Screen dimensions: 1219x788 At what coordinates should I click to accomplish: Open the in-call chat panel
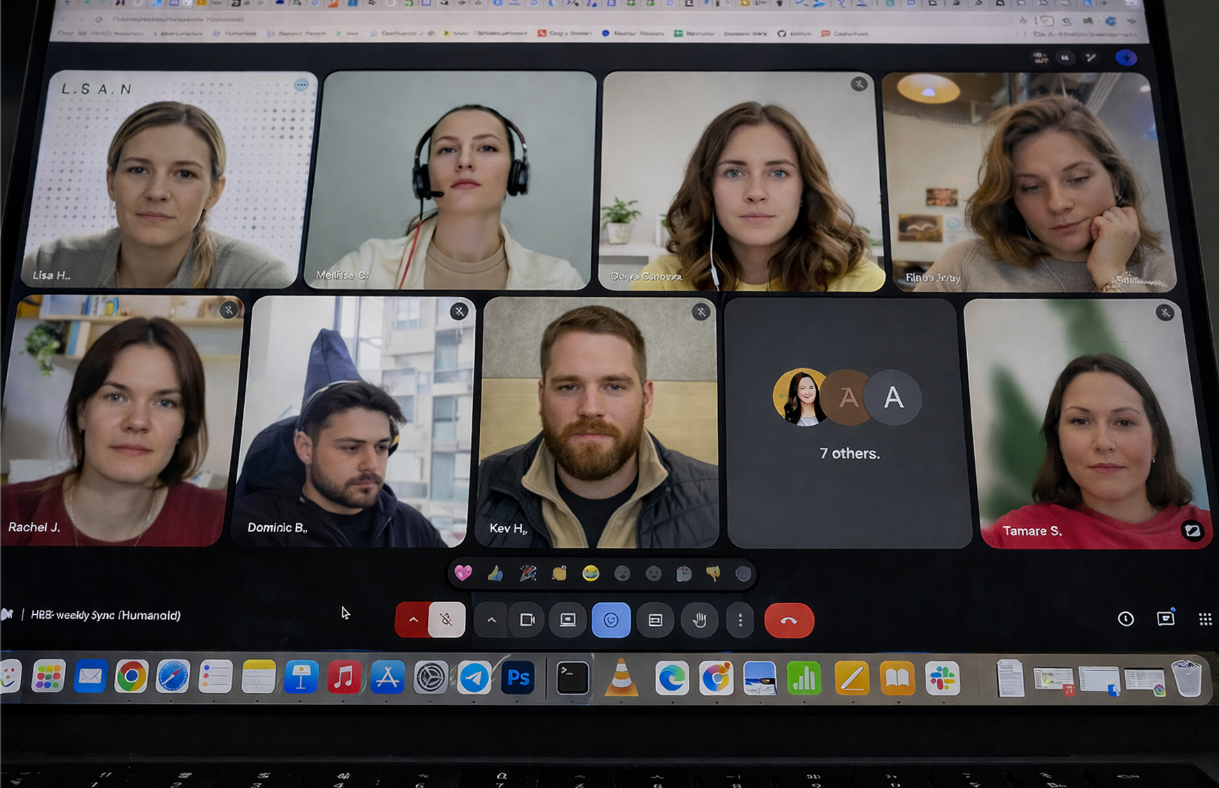[1165, 619]
